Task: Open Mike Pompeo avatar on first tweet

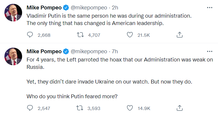Action: (x=13, y=13)
